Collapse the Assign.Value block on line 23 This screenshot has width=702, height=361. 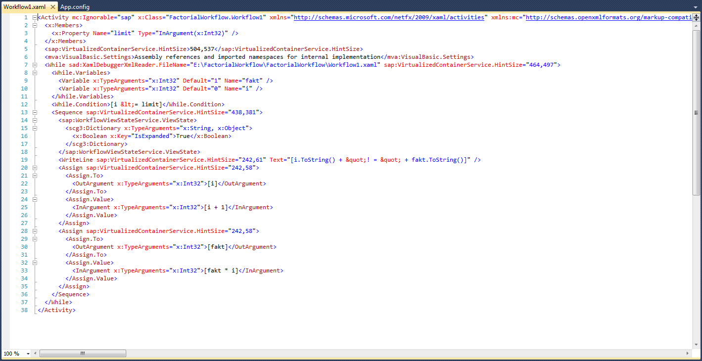click(34, 199)
